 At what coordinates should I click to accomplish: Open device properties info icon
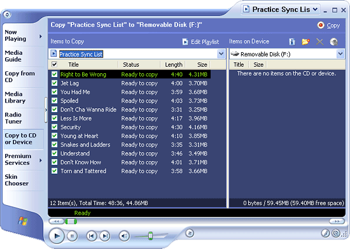coord(291,41)
